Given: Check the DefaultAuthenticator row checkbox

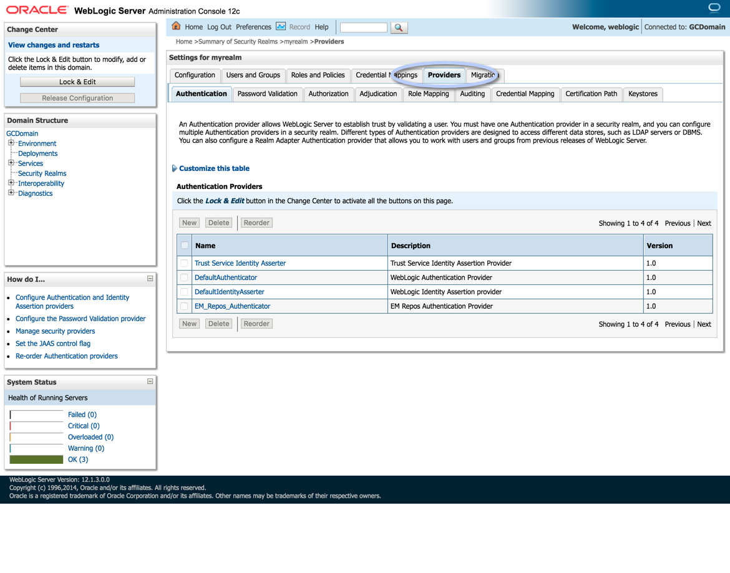Looking at the screenshot, I should coord(184,277).
